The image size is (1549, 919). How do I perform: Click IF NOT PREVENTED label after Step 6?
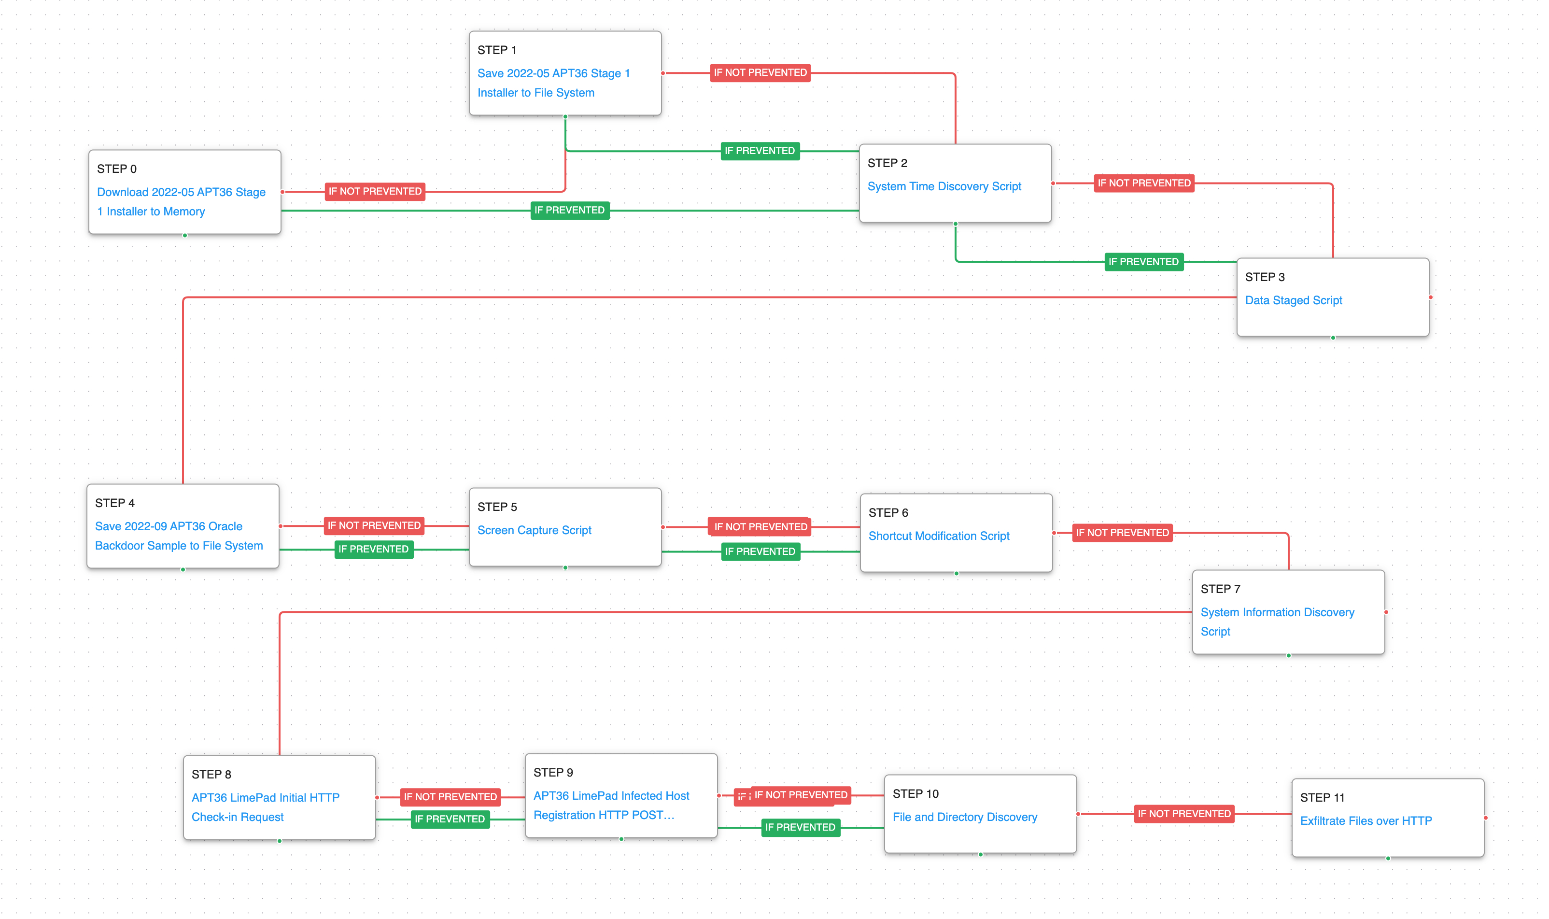(1121, 533)
